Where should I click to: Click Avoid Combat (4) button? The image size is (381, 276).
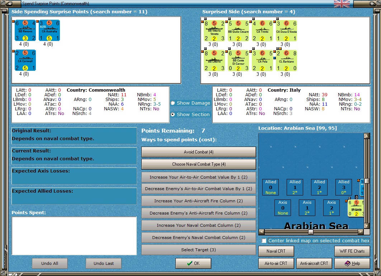pyautogui.click(x=198, y=152)
